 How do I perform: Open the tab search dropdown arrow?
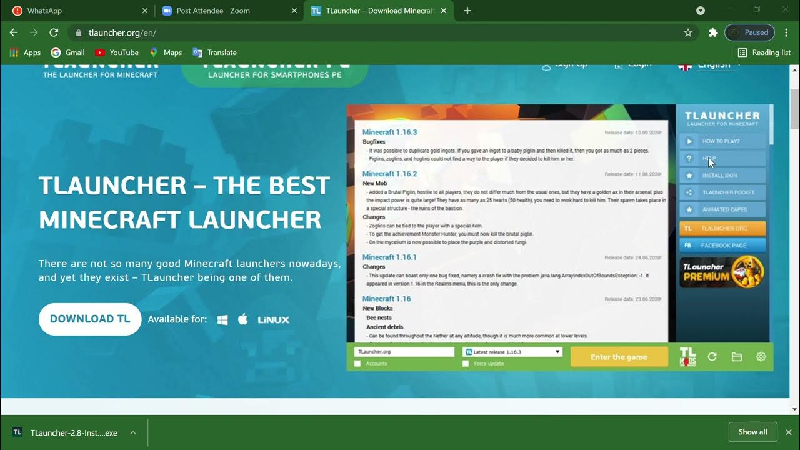tap(701, 11)
